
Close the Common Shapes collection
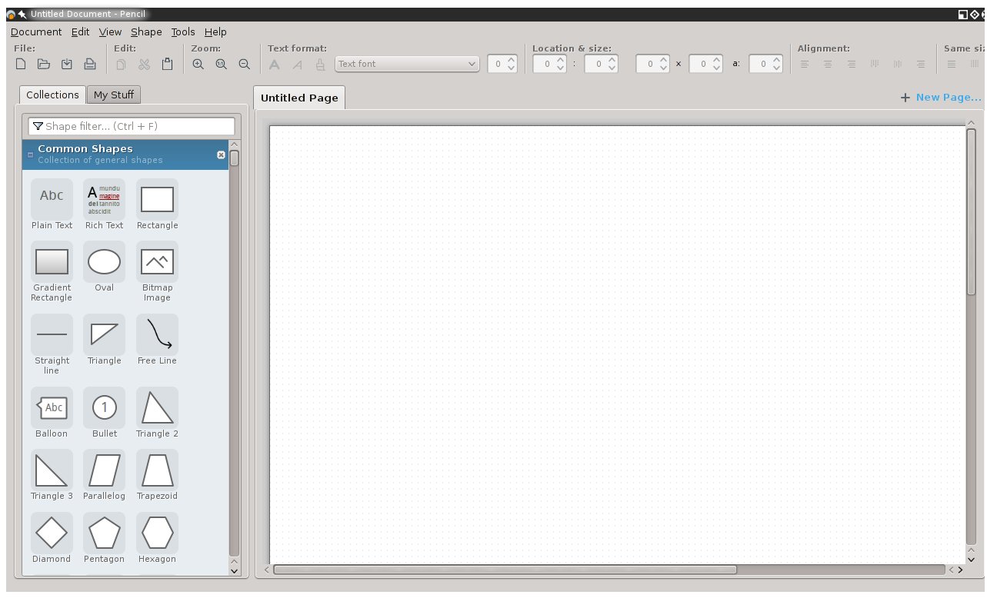pos(222,154)
